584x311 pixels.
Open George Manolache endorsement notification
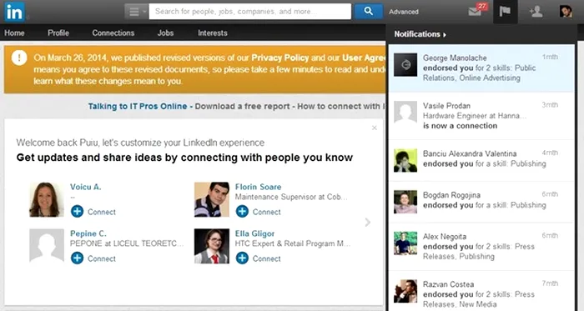481,68
